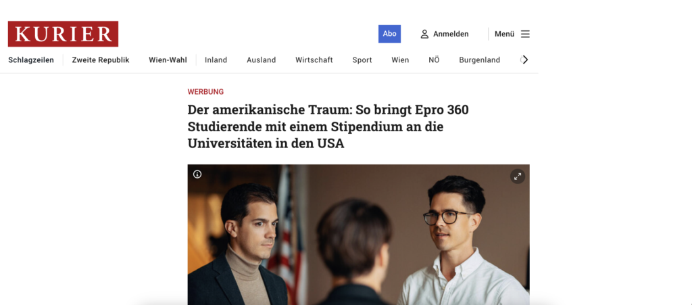692x305 pixels.
Task: Select the Wien nav item
Action: tap(400, 60)
